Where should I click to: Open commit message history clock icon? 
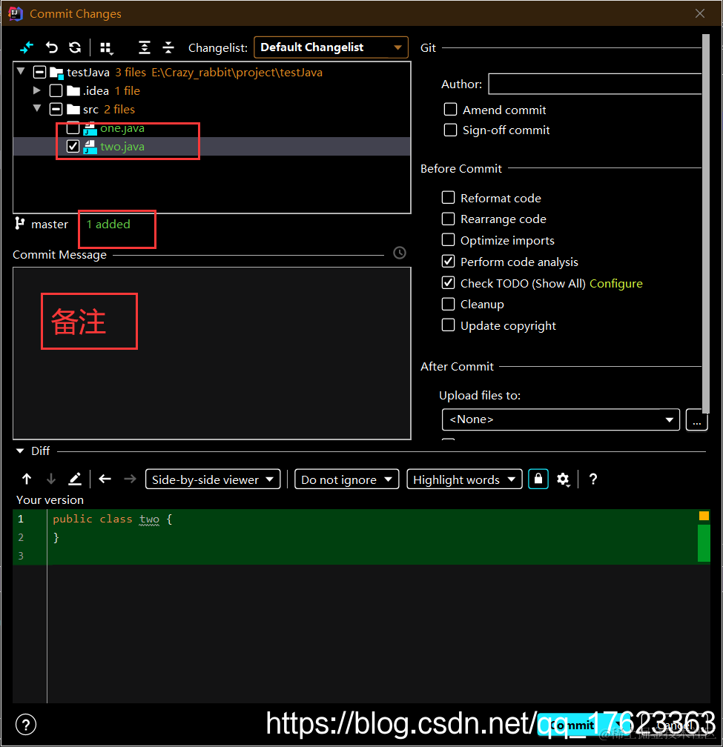400,253
